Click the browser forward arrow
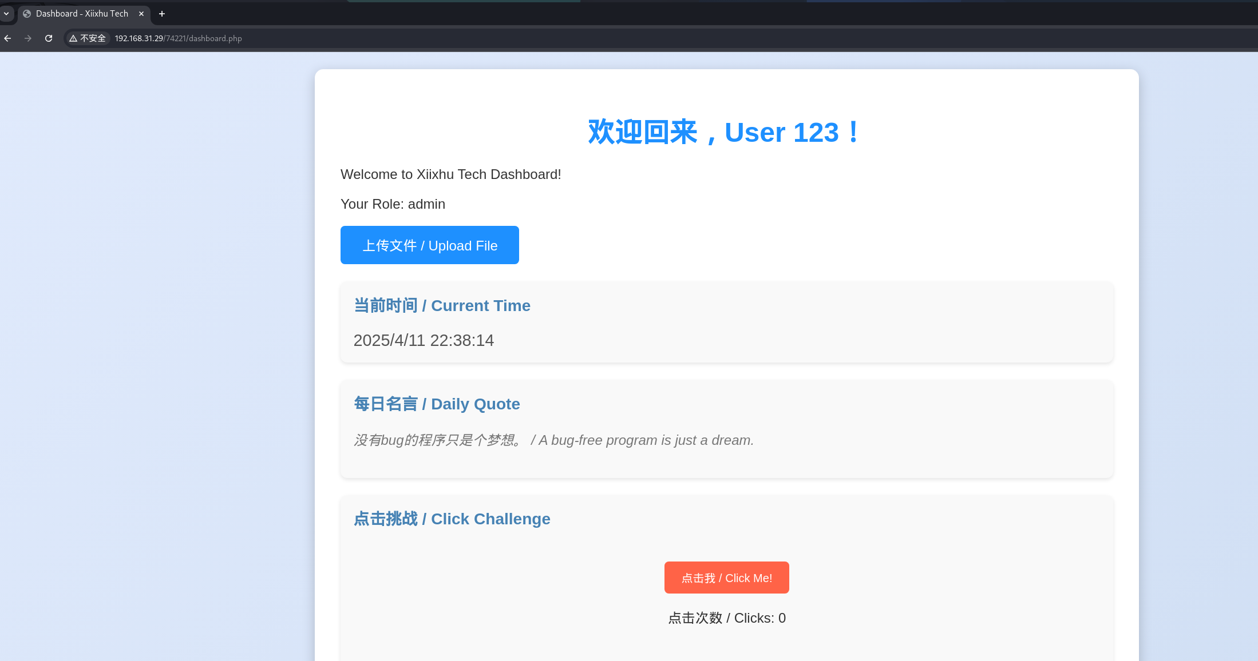 (x=28, y=38)
